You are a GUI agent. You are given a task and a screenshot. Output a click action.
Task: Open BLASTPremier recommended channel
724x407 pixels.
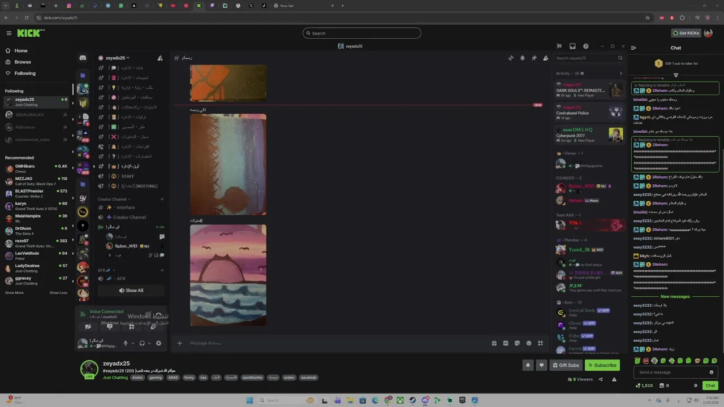click(36, 193)
